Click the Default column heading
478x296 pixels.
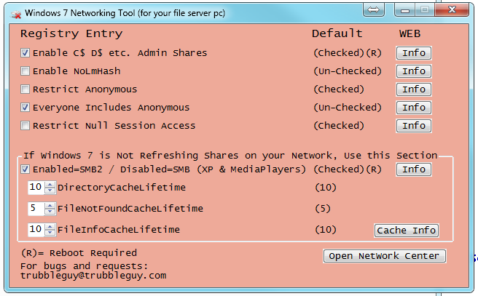[337, 33]
